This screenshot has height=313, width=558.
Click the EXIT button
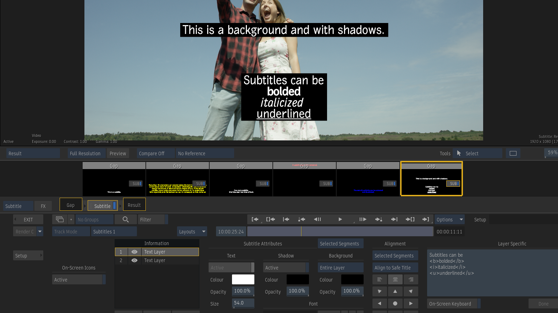[x=28, y=219]
